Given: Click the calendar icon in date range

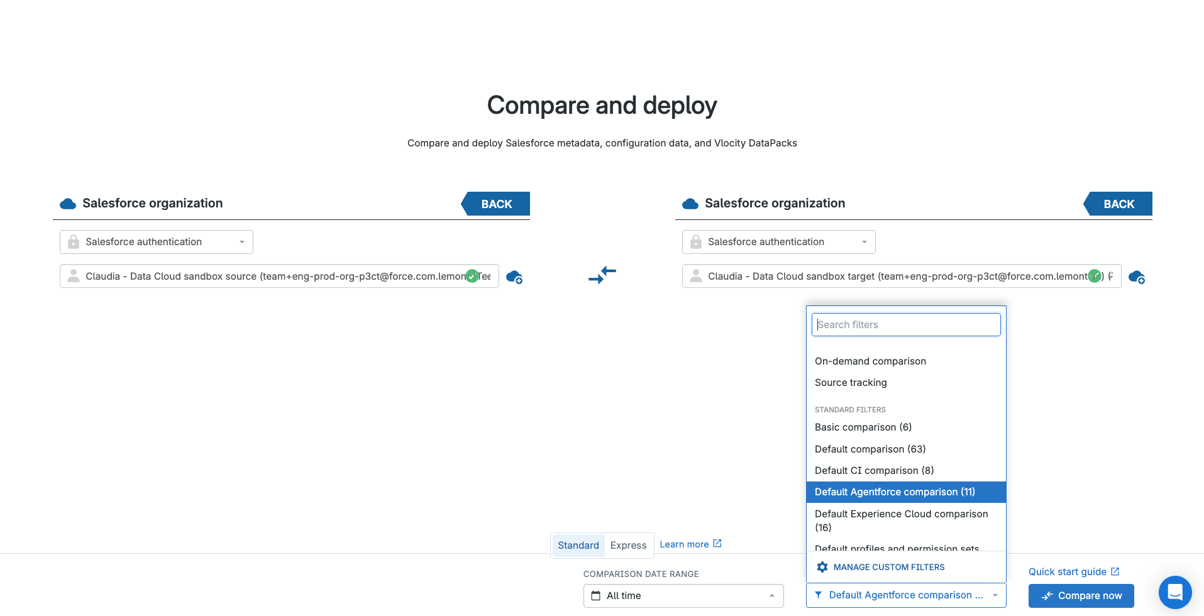Looking at the screenshot, I should [595, 596].
